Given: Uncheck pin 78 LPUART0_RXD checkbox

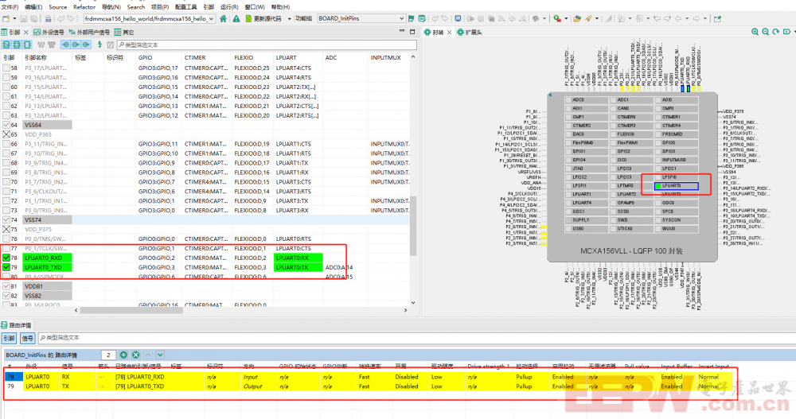Looking at the screenshot, I should click(x=6, y=258).
